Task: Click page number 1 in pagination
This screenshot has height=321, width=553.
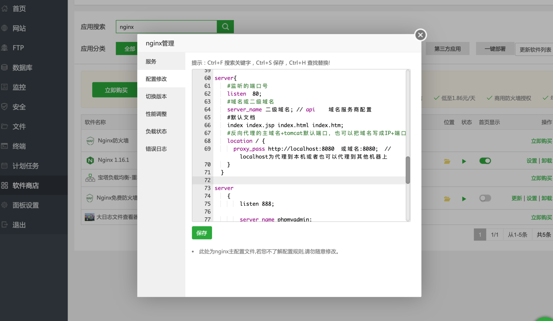Action: click(480, 235)
